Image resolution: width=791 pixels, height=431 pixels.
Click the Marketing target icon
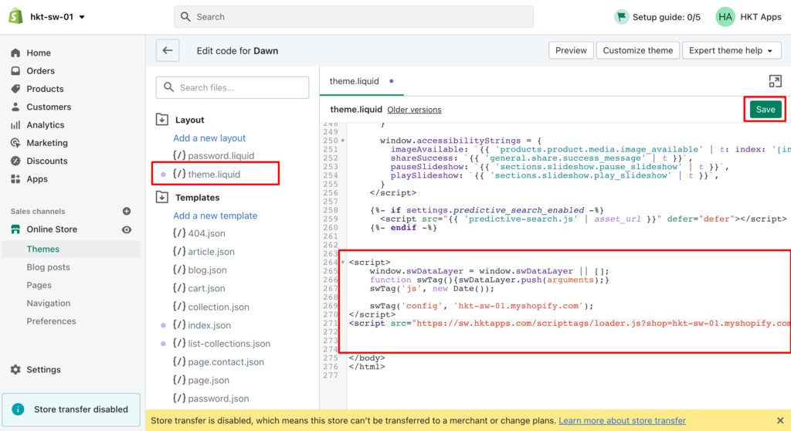(x=15, y=143)
